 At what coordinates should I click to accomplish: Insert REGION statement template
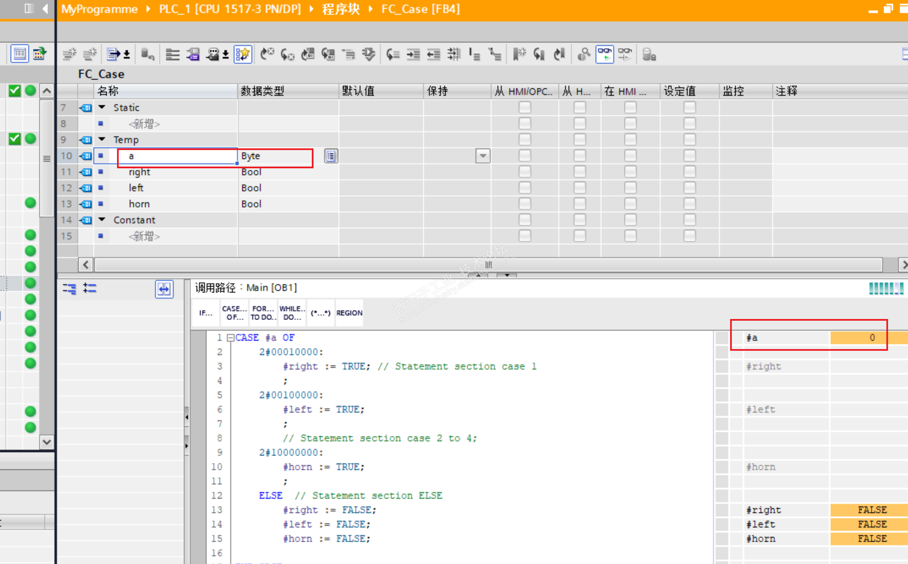(x=349, y=313)
